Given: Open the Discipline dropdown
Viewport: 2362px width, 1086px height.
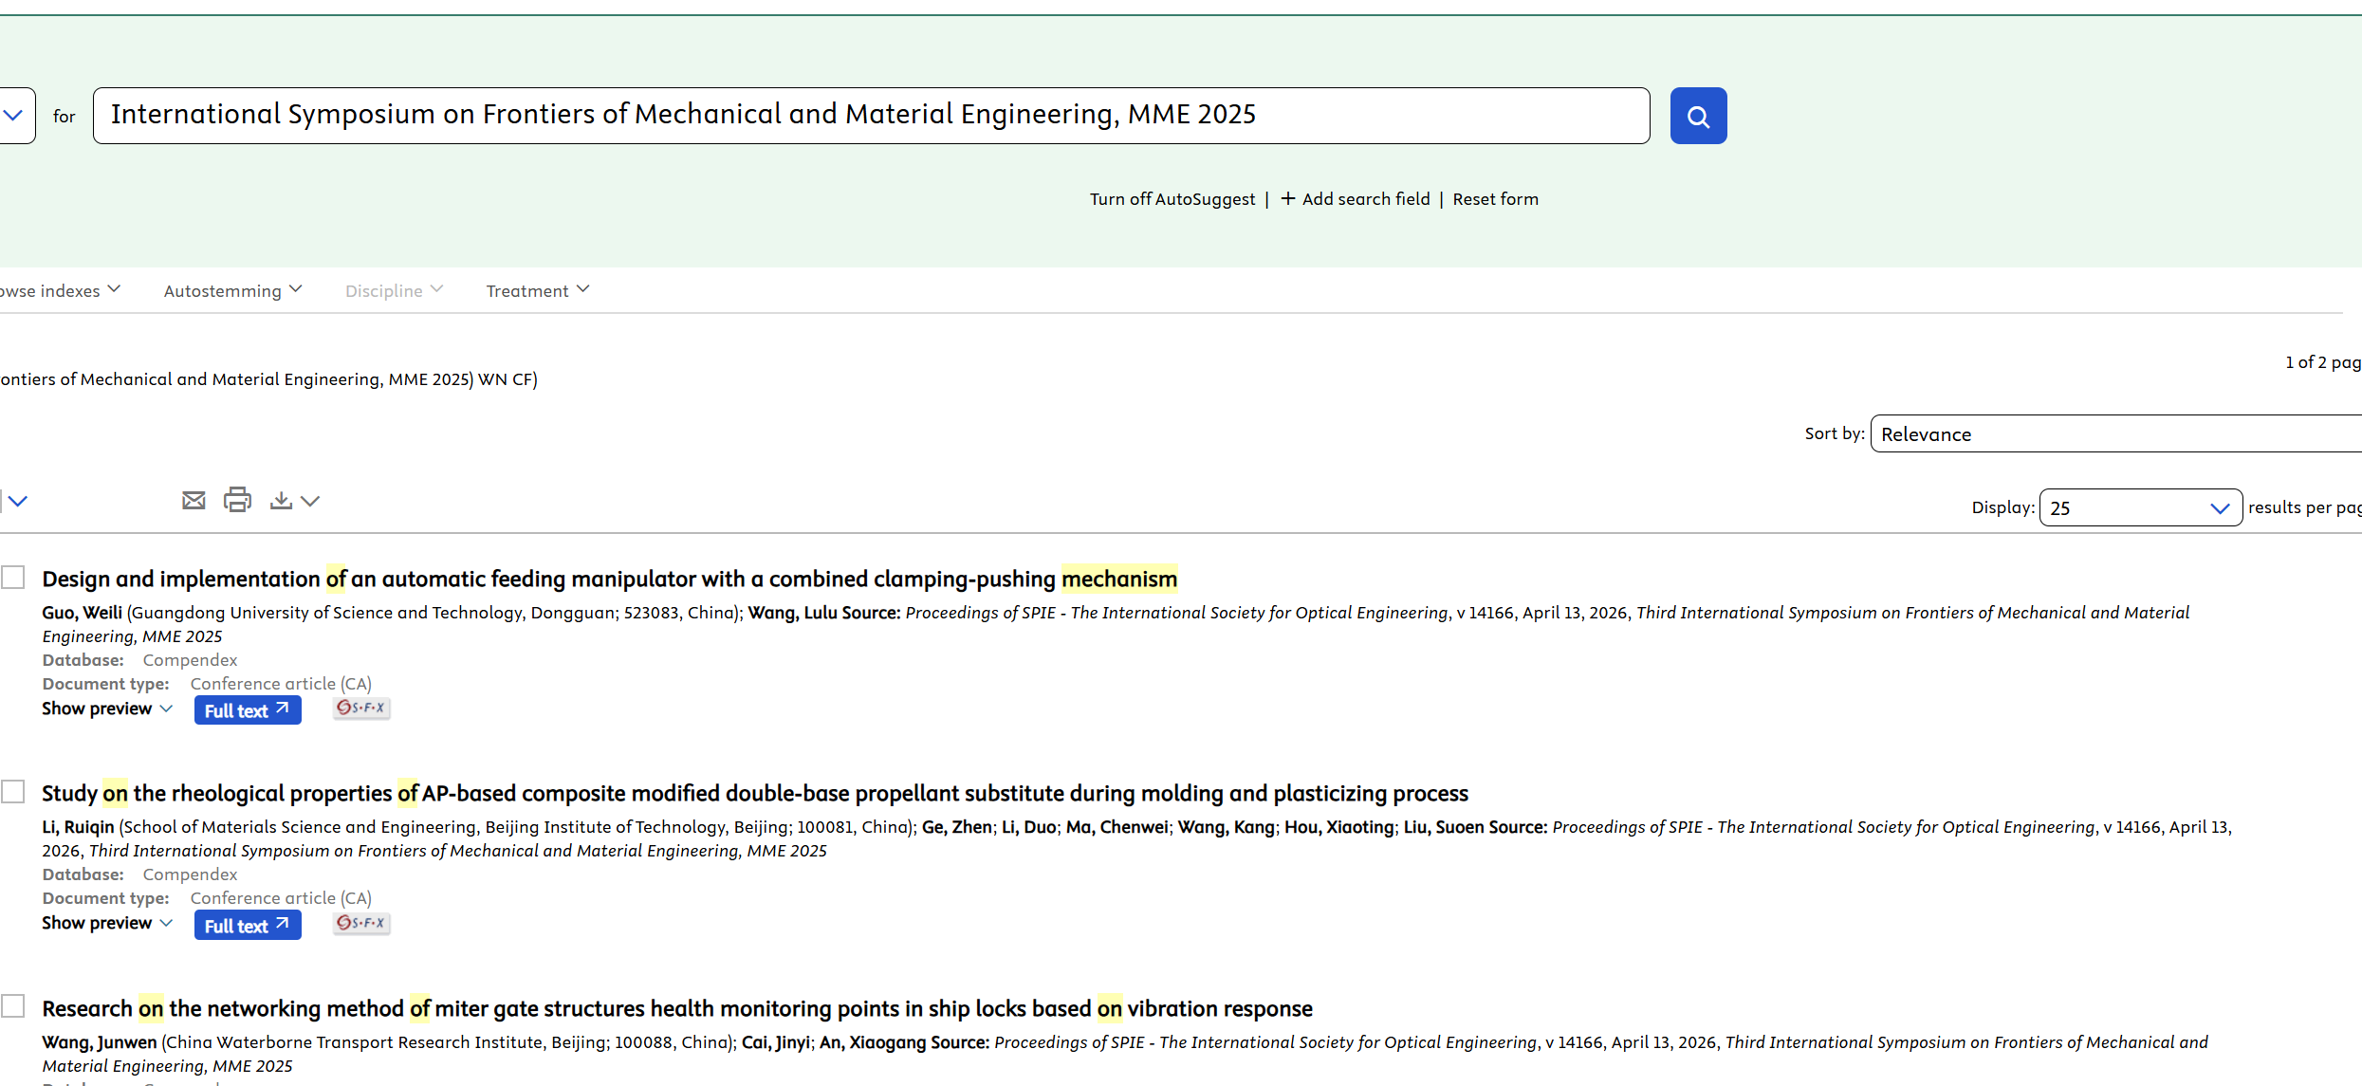Looking at the screenshot, I should point(394,290).
